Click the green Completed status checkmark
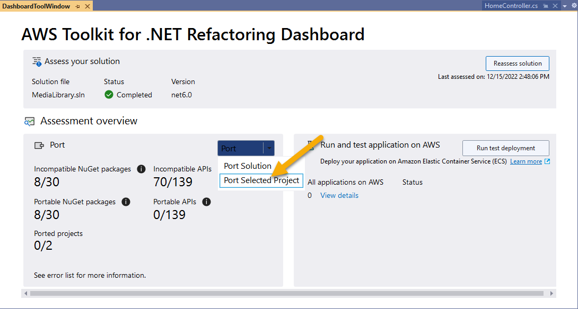The image size is (578, 309). coord(108,95)
